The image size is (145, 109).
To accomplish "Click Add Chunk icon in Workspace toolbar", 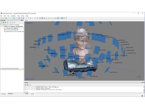I will click(x=1, y=22).
